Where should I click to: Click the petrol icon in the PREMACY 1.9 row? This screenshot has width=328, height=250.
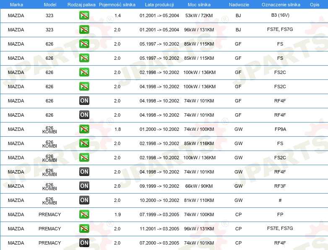[x=84, y=214]
